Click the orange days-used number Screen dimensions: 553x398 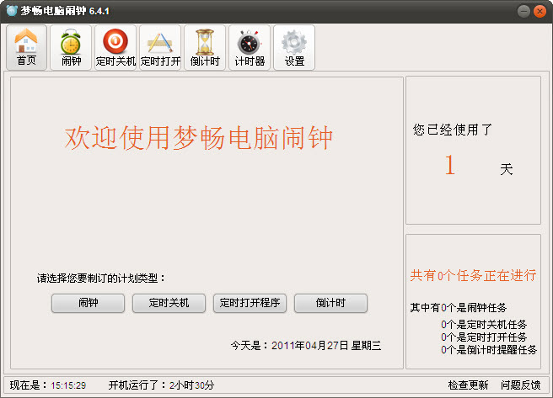(449, 166)
